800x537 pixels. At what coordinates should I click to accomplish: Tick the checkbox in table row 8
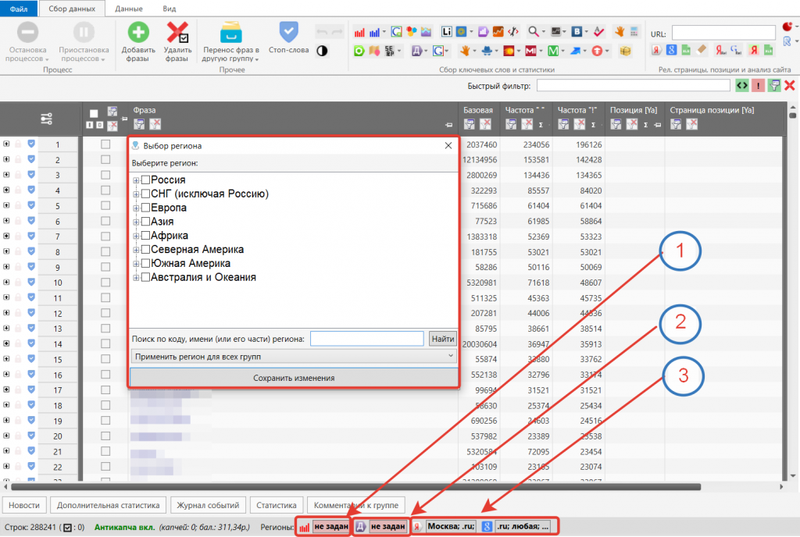tap(105, 251)
